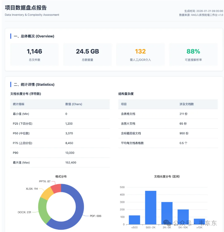Click the 文档长度分布 (区间) chart title

point(167,176)
